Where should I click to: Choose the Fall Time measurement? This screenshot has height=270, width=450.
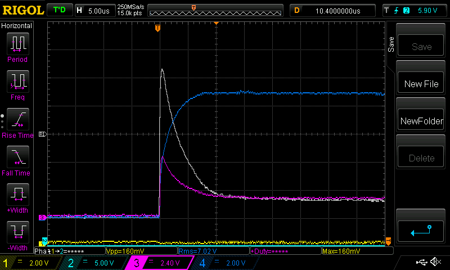pyautogui.click(x=17, y=159)
